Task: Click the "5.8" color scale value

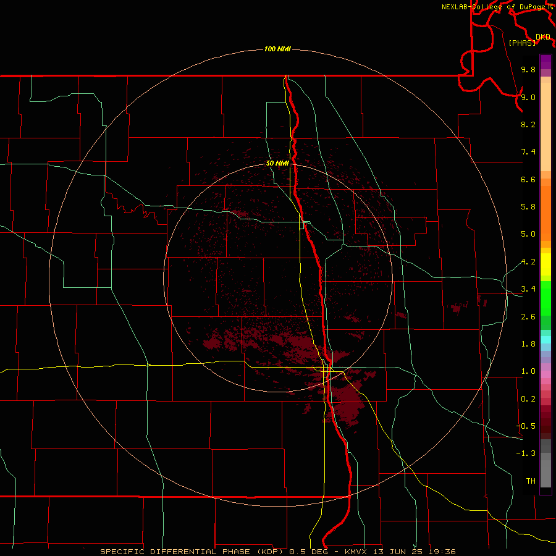Action: (528, 207)
